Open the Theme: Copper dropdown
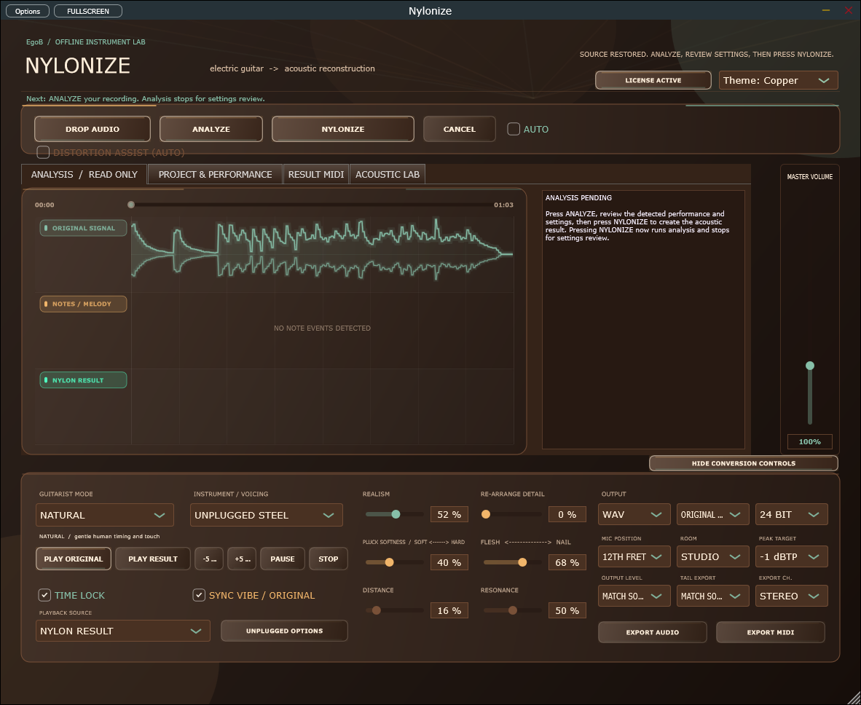Screen dimensions: 861x705 point(778,80)
